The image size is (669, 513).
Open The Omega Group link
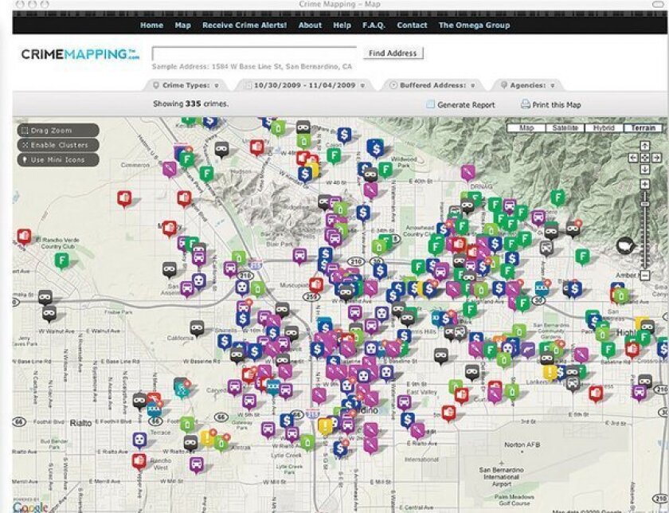[474, 25]
